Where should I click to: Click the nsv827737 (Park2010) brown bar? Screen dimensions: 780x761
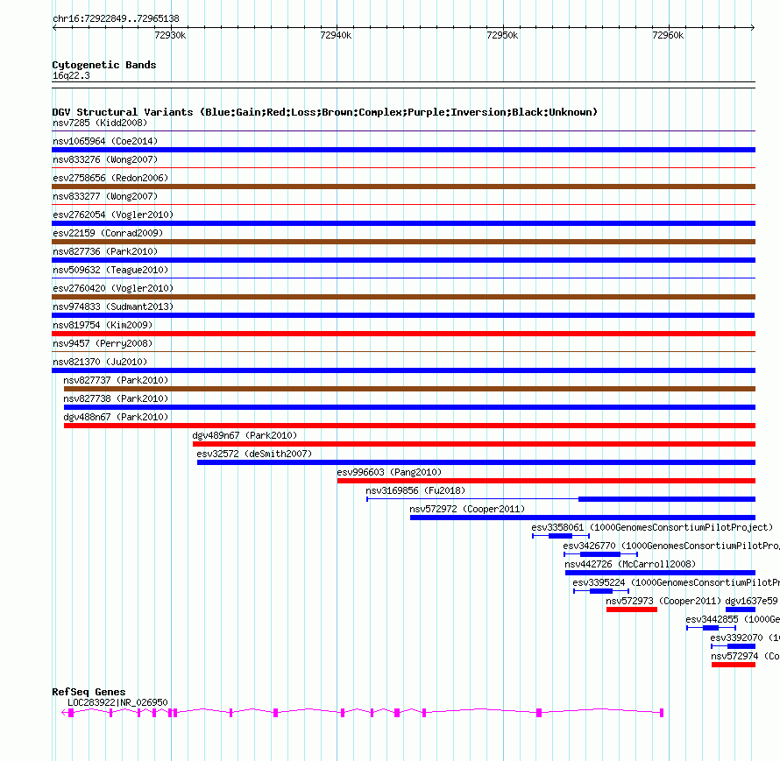point(409,389)
